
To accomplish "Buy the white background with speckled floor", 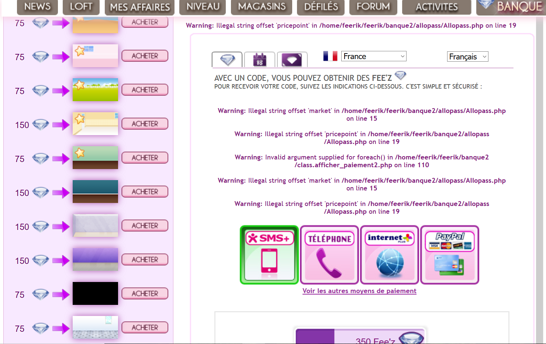I will pyautogui.click(x=145, y=328).
